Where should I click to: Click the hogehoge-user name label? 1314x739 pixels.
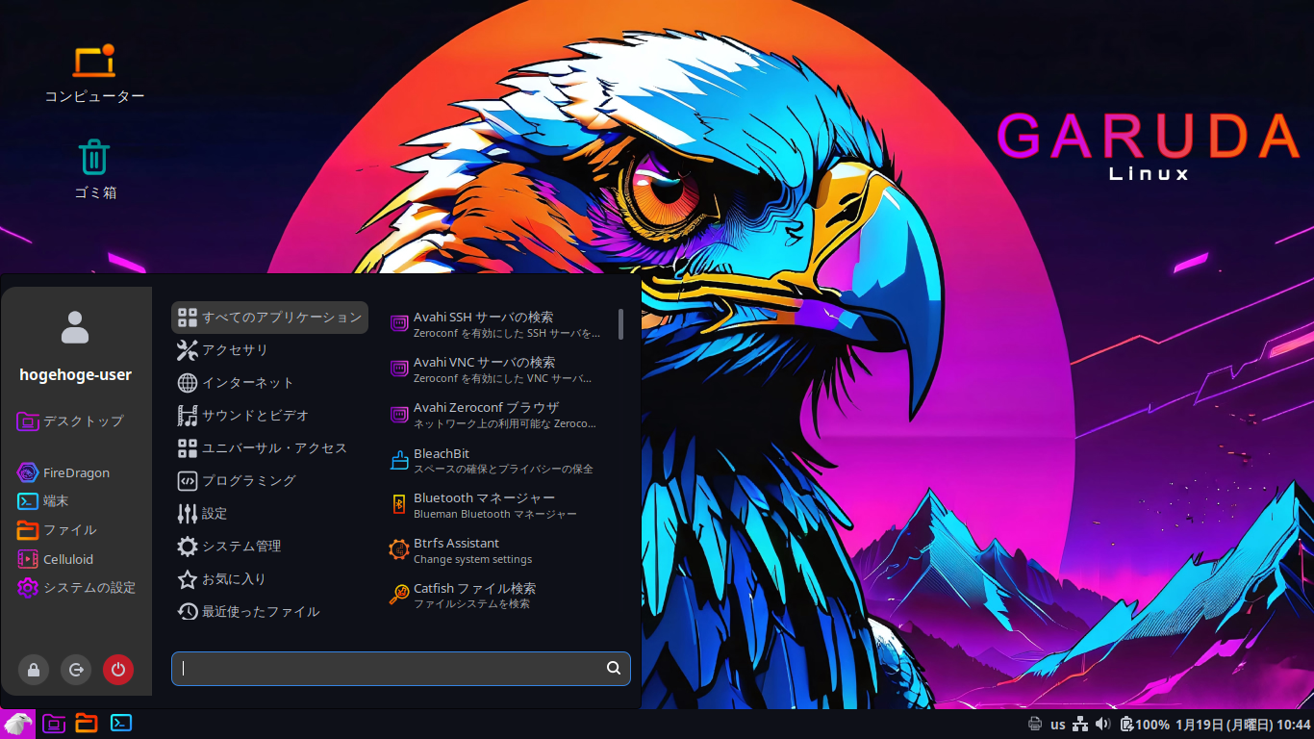tap(76, 375)
